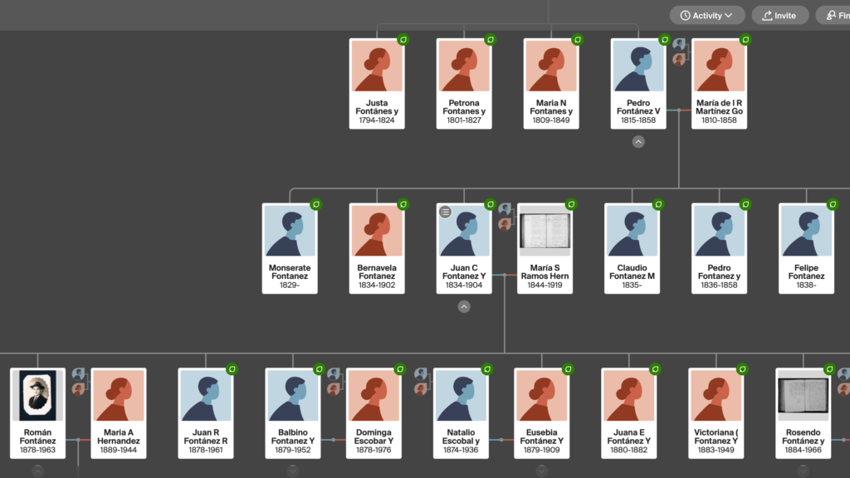
Task: Click the name text "Natalio Escobal y"
Action: click(x=461, y=437)
